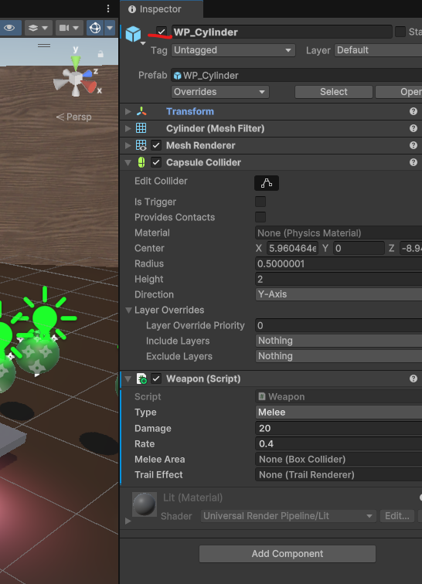Image resolution: width=422 pixels, height=584 pixels.
Task: Edit the weapon Rate field
Action: [x=339, y=444]
